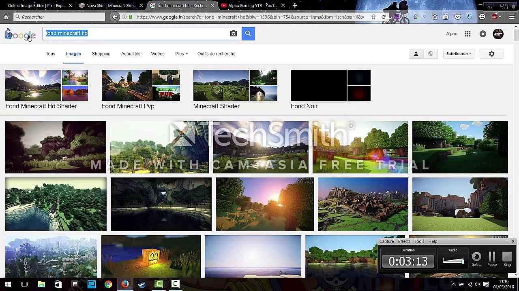Image resolution: width=519 pixels, height=291 pixels.
Task: Click the colorful house toolbar icon
Action: tap(416, 17)
